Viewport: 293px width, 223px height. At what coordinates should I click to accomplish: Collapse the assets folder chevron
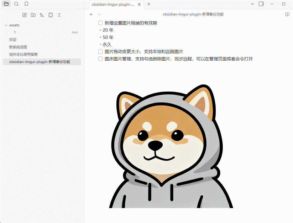click(6, 25)
